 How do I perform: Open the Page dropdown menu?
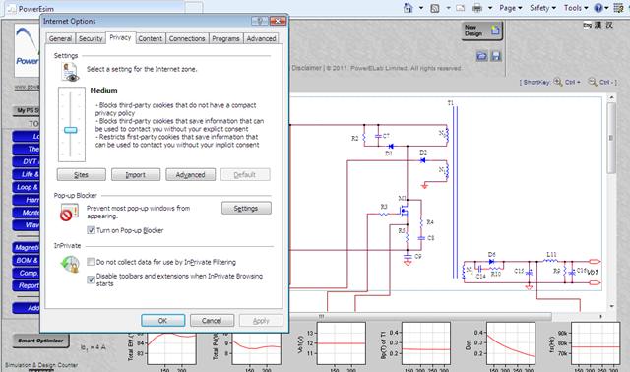coord(510,8)
